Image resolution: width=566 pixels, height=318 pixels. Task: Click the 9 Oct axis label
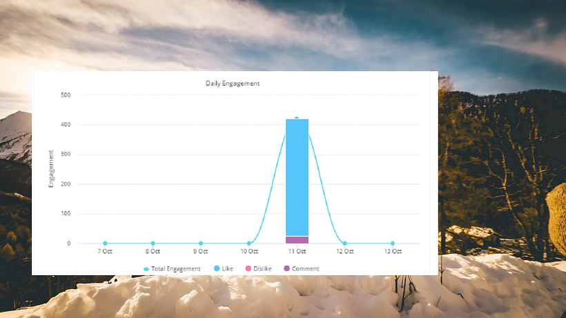[201, 251]
